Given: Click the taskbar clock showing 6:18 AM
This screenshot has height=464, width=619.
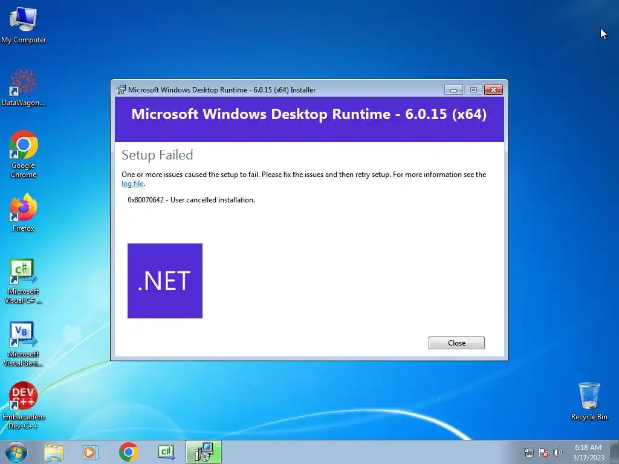Looking at the screenshot, I should pyautogui.click(x=588, y=452).
